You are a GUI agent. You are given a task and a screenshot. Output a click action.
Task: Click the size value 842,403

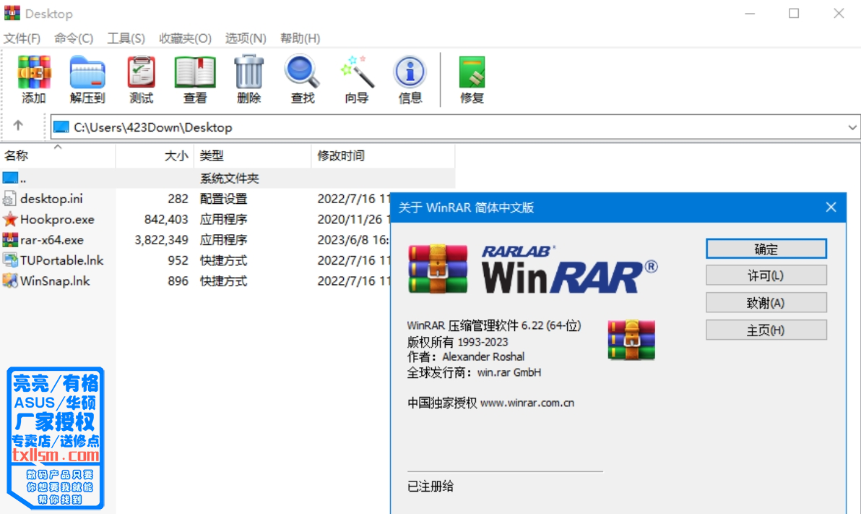coord(166,219)
